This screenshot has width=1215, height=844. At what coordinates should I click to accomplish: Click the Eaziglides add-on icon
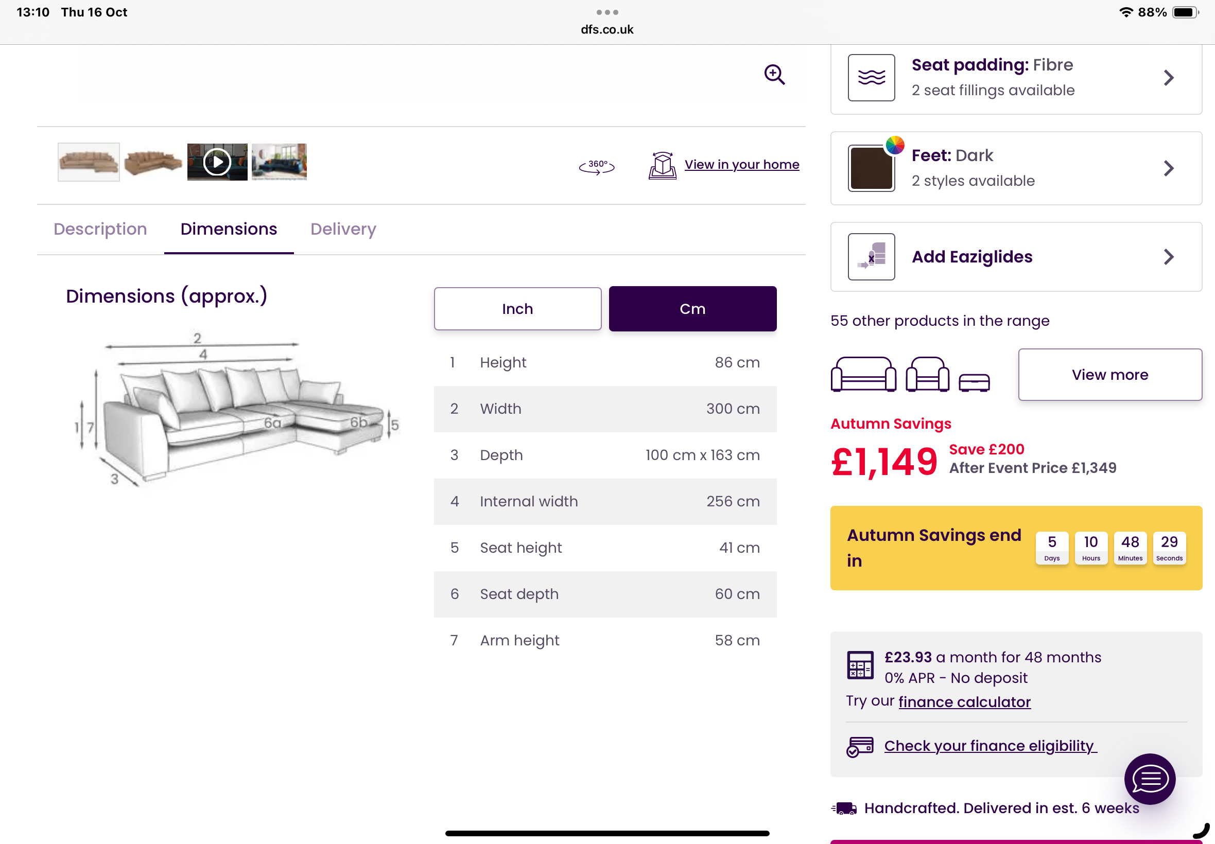coord(871,257)
